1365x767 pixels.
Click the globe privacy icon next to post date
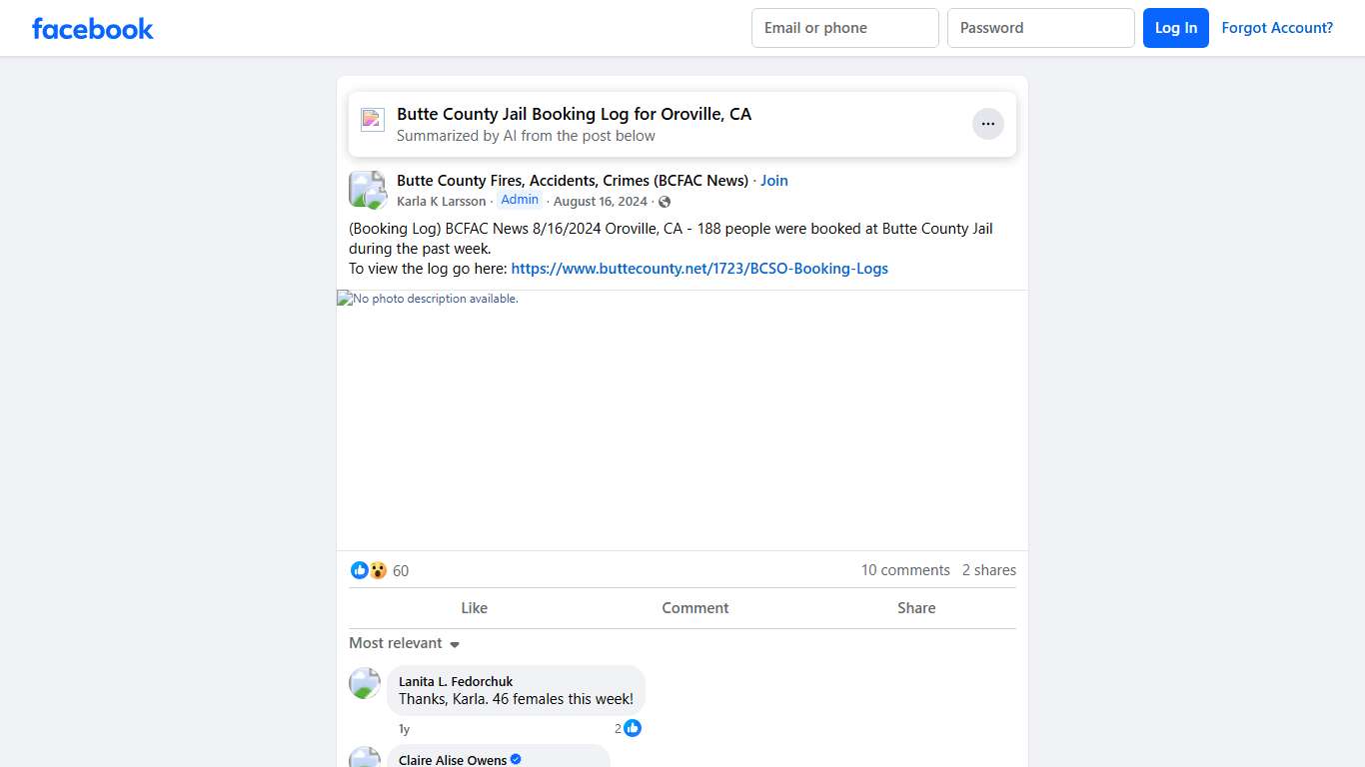(x=664, y=201)
